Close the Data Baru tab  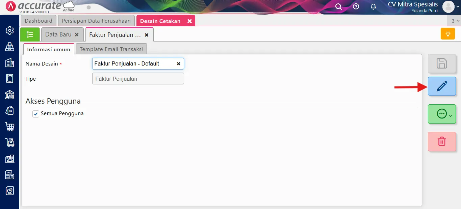click(77, 35)
